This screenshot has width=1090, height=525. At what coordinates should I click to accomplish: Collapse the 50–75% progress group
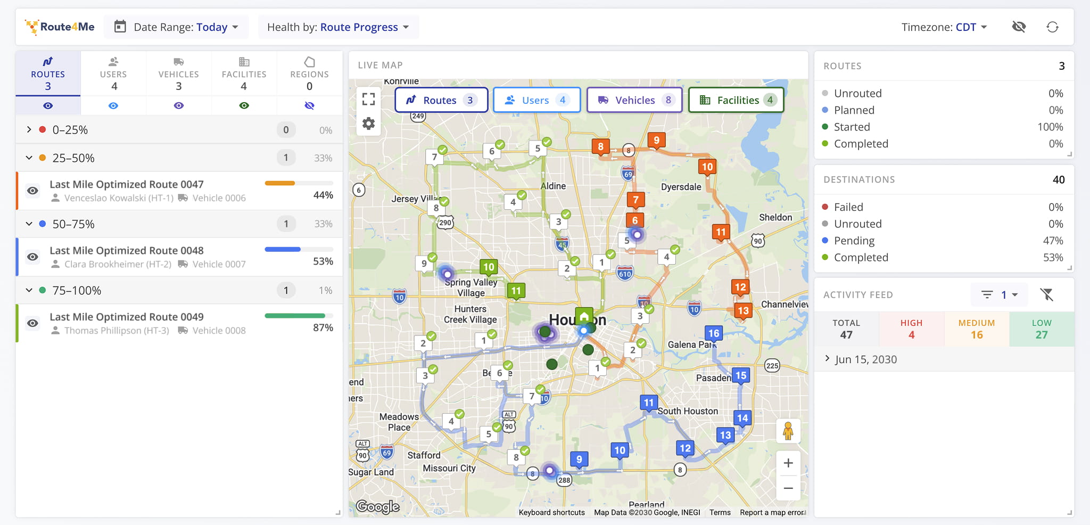pyautogui.click(x=29, y=224)
